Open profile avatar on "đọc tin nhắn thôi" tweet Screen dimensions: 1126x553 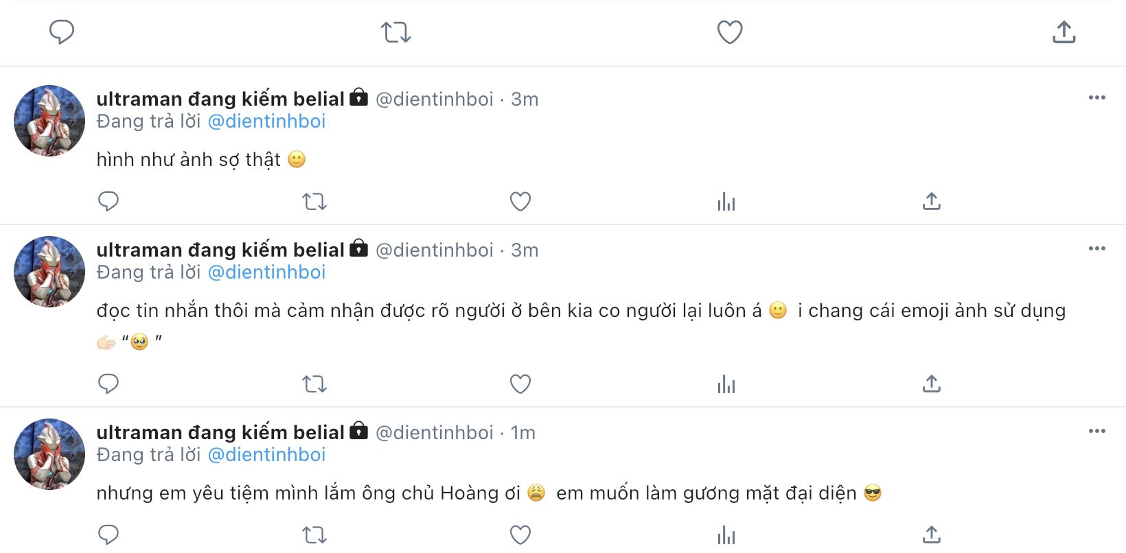[x=49, y=272]
